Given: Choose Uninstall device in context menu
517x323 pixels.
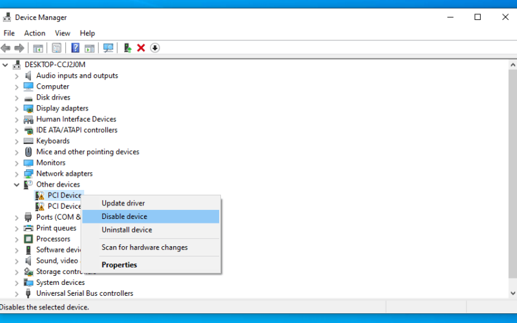Looking at the screenshot, I should (x=151, y=230).
